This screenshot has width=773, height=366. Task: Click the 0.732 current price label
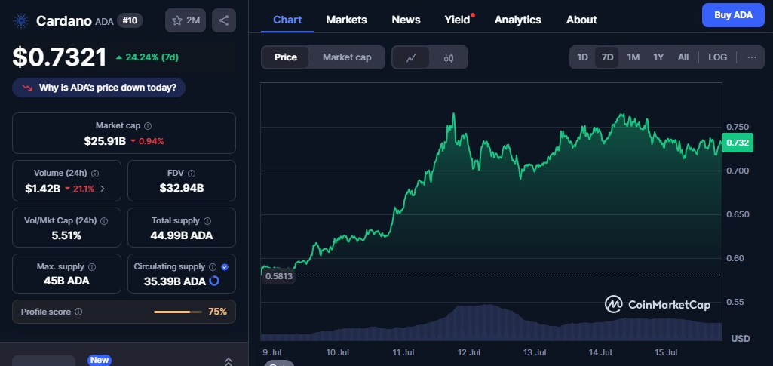pyautogui.click(x=737, y=143)
